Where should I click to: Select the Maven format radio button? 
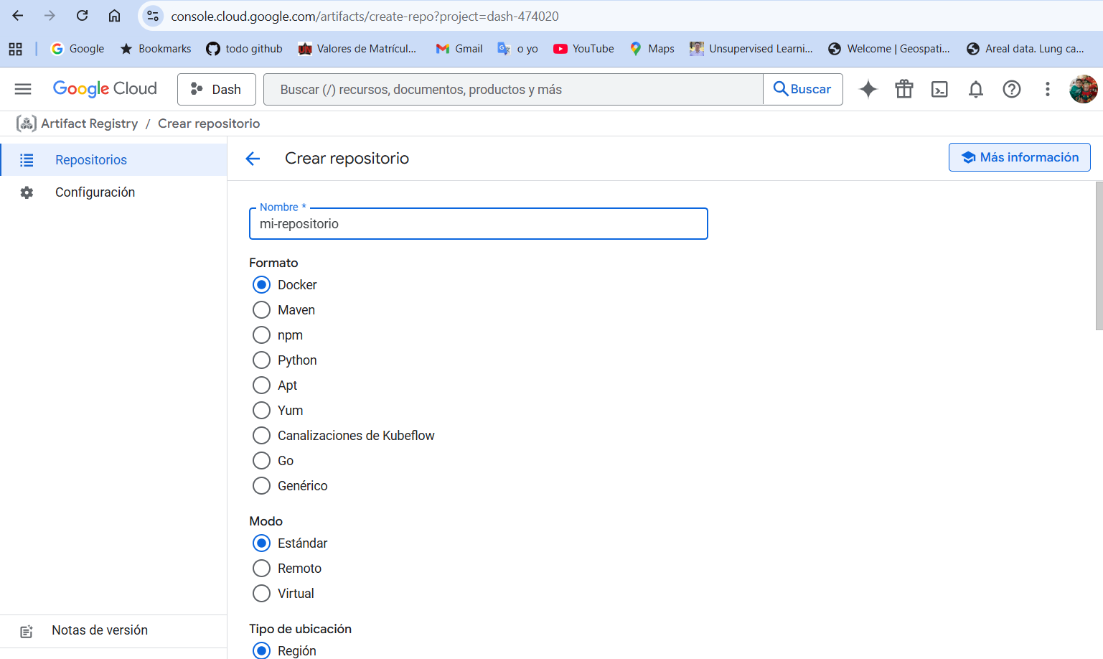261,310
